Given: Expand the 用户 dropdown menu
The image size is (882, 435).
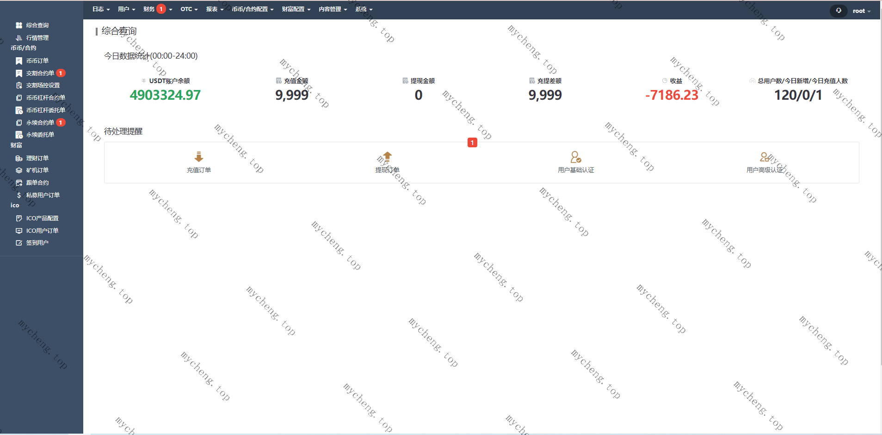Looking at the screenshot, I should pos(126,9).
